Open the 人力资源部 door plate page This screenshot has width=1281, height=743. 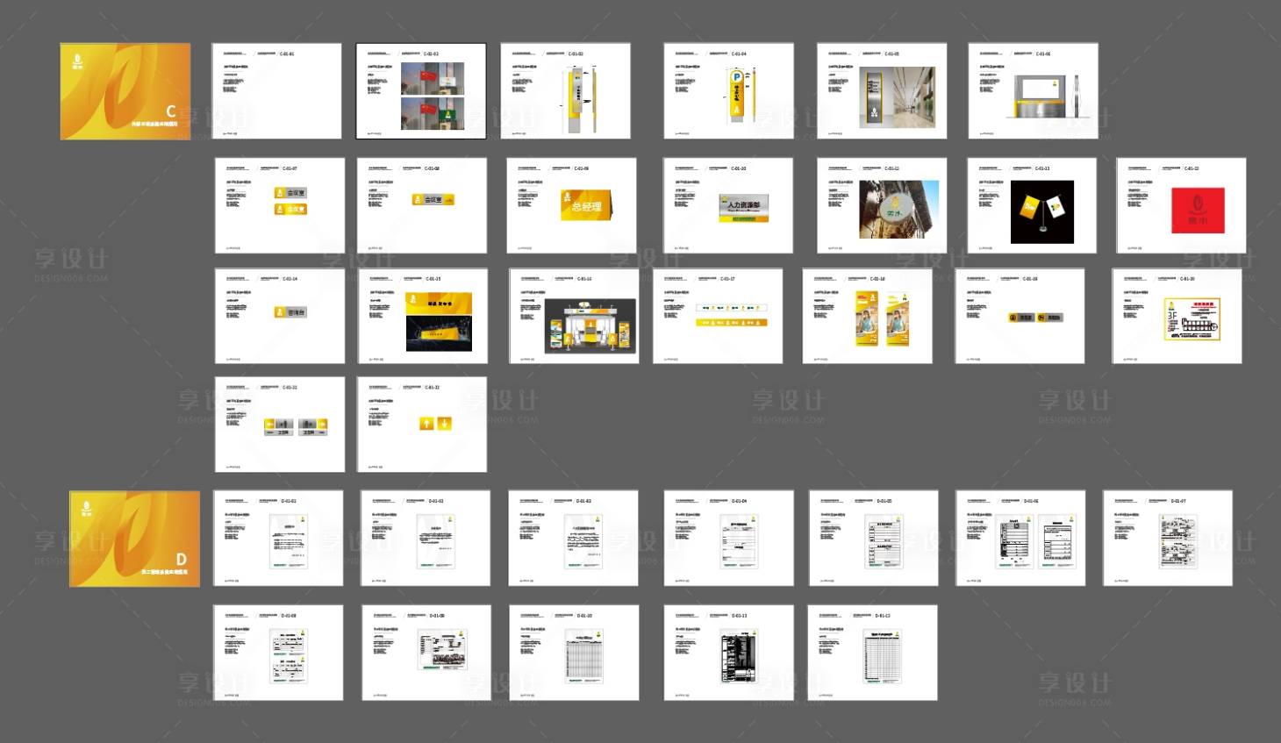(727, 205)
